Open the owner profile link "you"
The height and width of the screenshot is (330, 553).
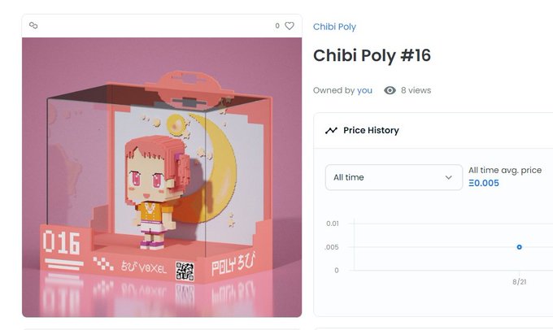(x=364, y=90)
